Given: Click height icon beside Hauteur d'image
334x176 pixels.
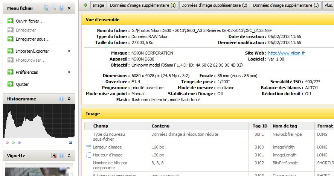Looking at the screenshot, I should (88, 155).
